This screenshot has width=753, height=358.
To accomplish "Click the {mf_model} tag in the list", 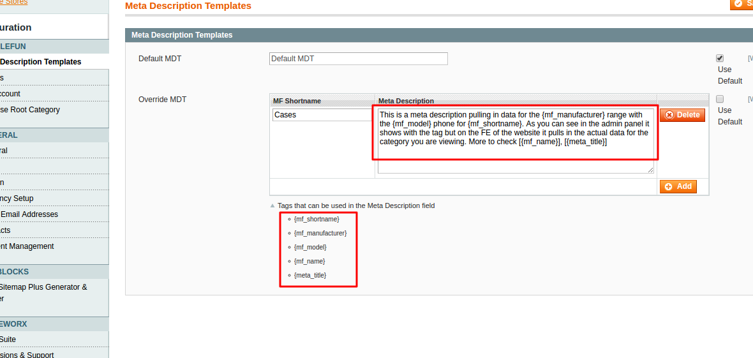I will tap(310, 247).
